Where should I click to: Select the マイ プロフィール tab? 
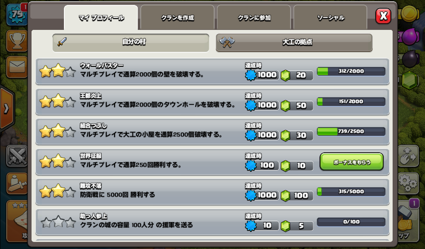pyautogui.click(x=101, y=17)
